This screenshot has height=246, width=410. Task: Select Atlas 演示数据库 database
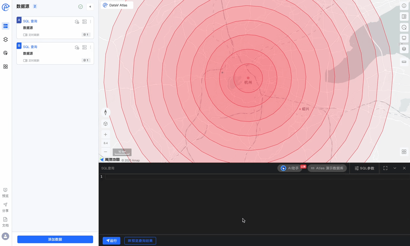pyautogui.click(x=328, y=168)
